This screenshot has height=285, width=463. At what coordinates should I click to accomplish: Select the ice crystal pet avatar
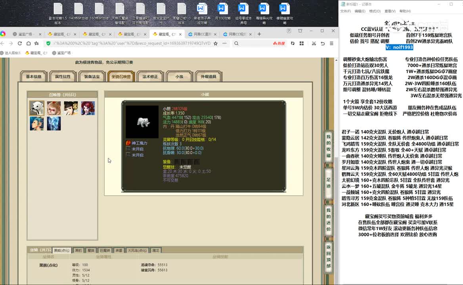click(x=54, y=123)
